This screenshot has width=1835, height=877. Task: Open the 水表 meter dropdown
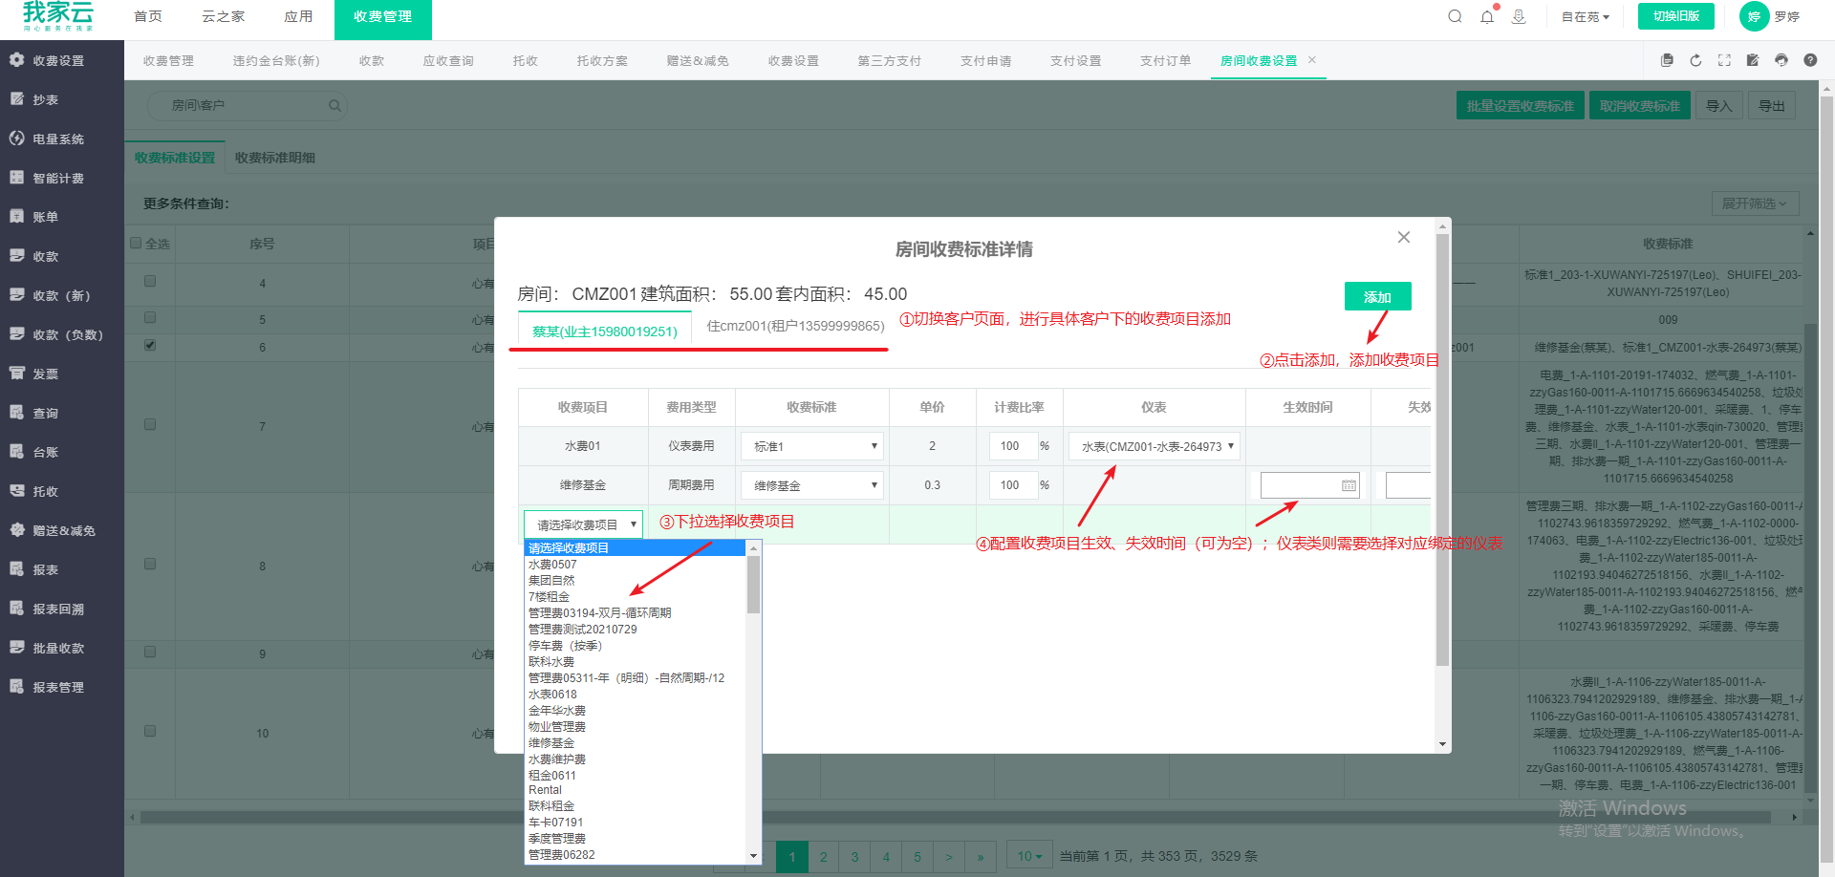click(1154, 446)
